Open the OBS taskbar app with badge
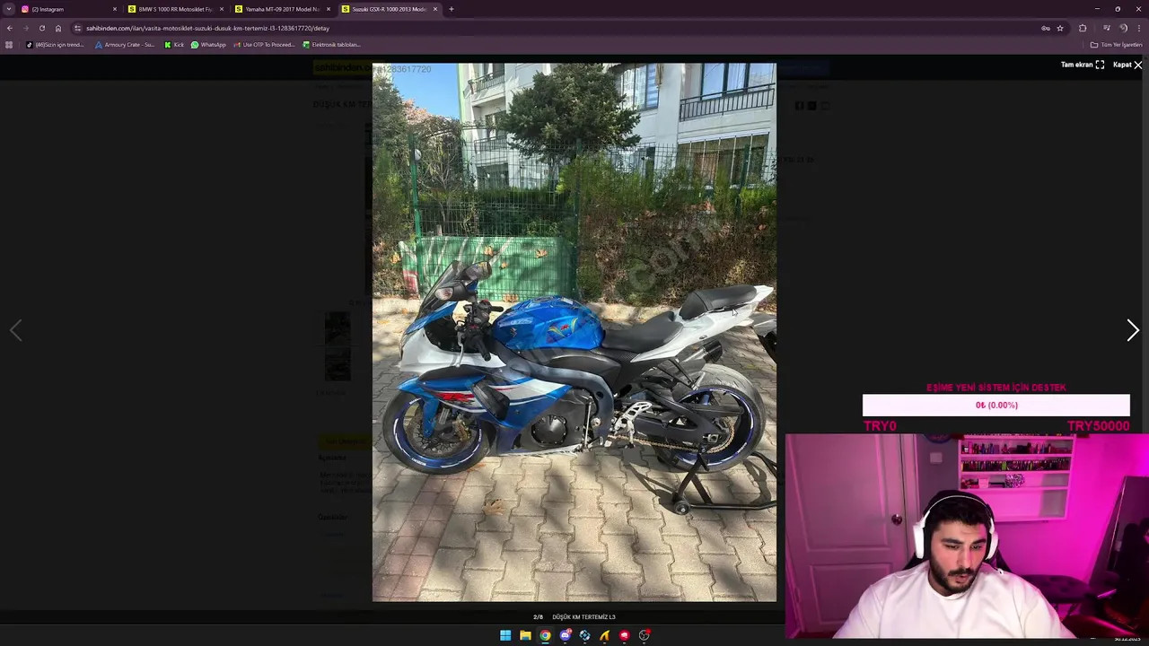1149x646 pixels. 644,635
